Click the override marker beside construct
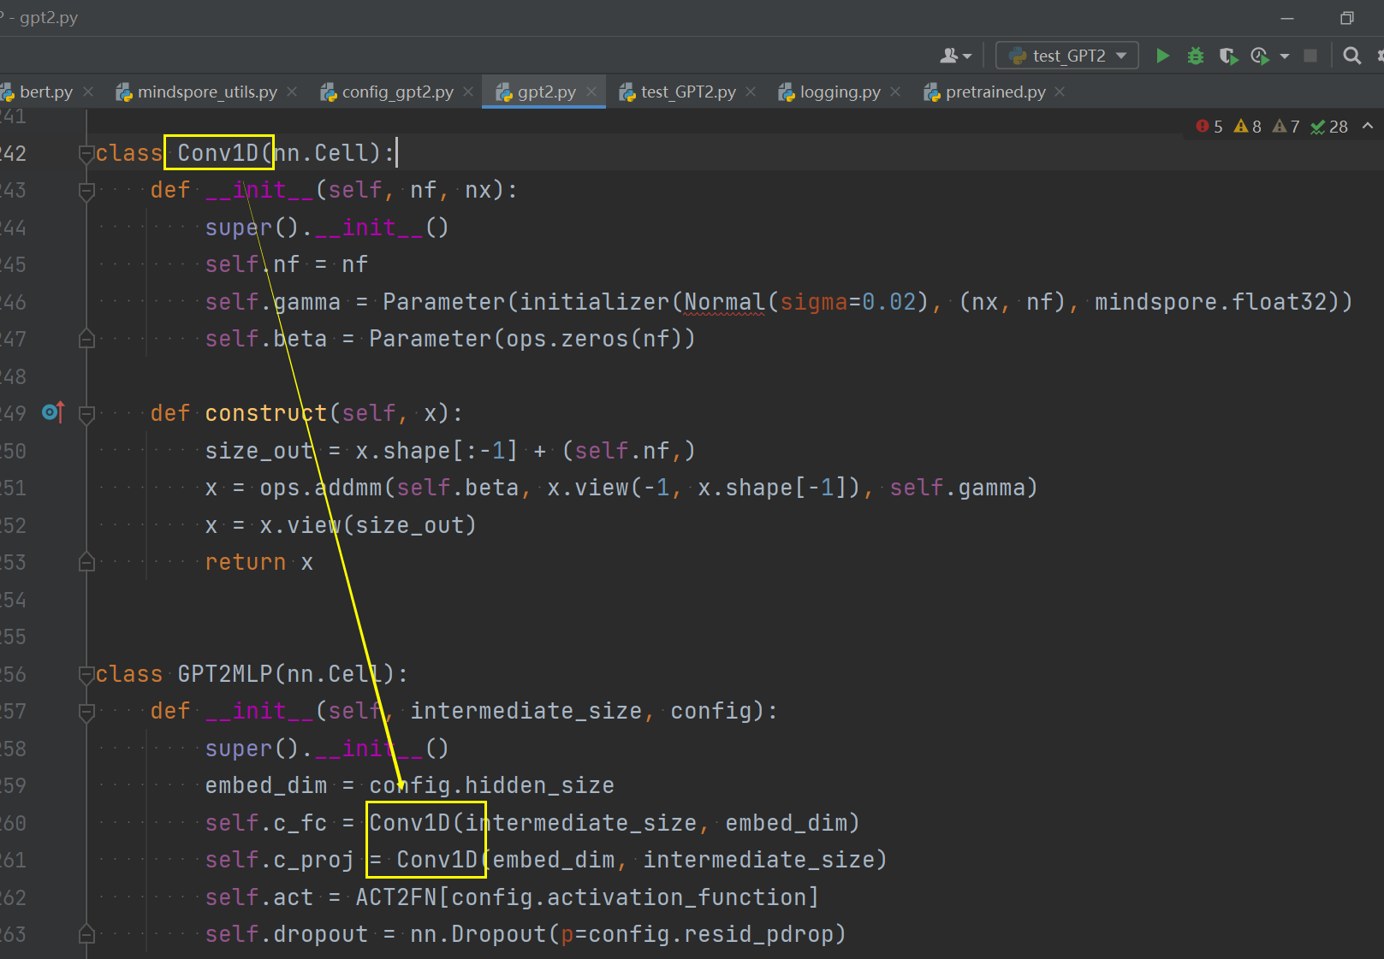The image size is (1384, 959). [53, 412]
